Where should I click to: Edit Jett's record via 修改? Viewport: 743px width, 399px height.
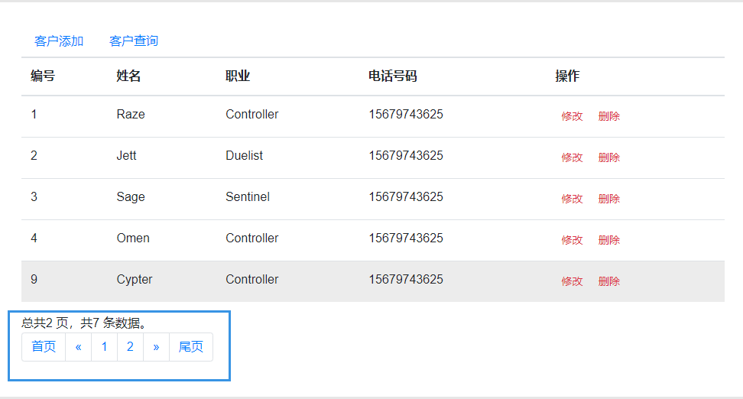pos(572,157)
